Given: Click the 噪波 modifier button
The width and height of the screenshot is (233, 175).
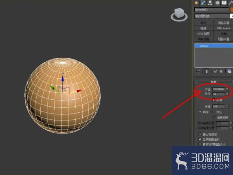Looking at the screenshot, I should coord(204,28).
